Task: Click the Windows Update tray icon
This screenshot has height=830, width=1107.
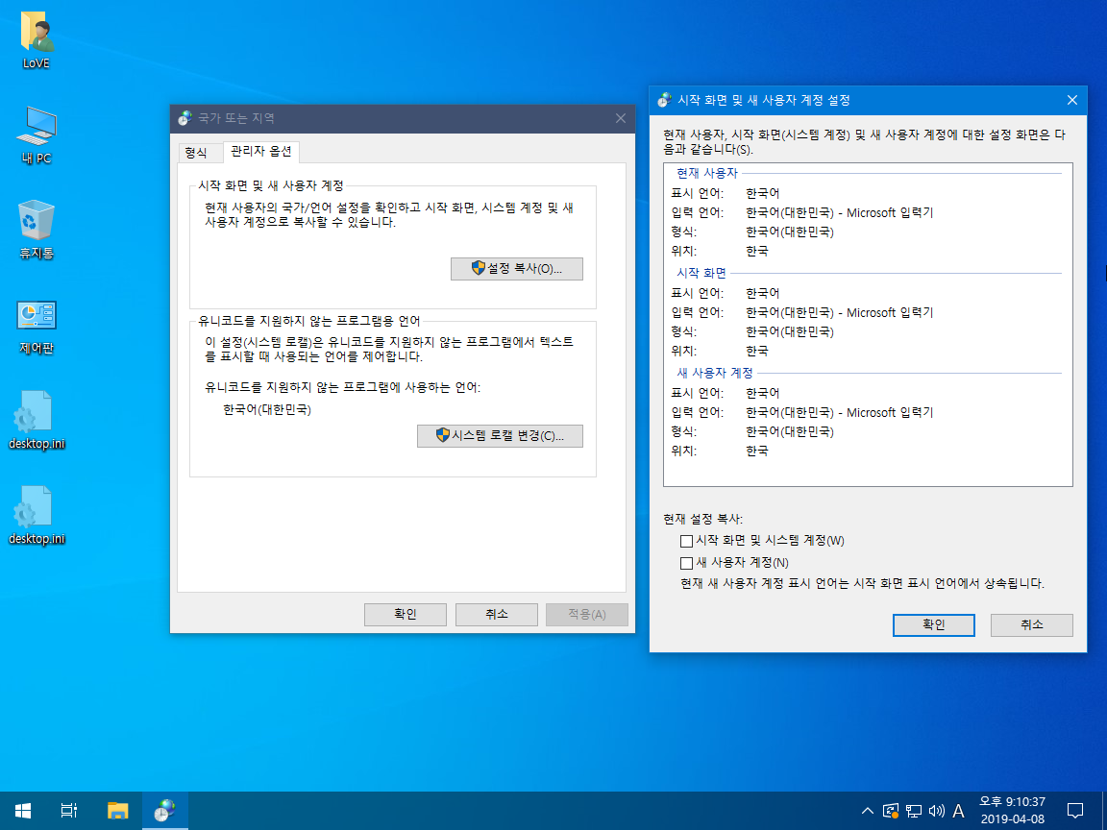Action: click(x=891, y=811)
